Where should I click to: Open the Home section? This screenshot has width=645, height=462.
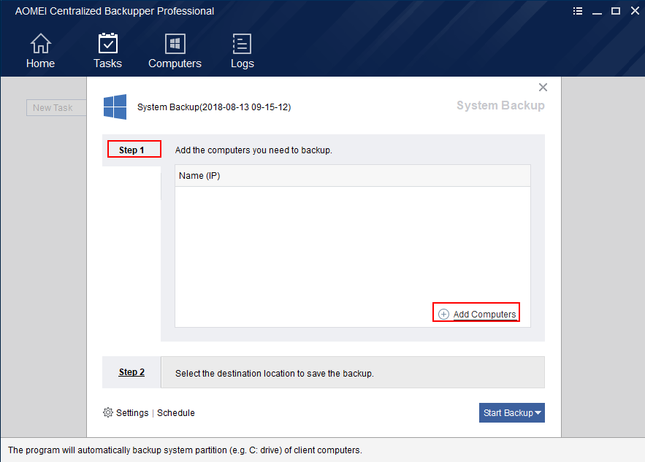click(x=40, y=51)
